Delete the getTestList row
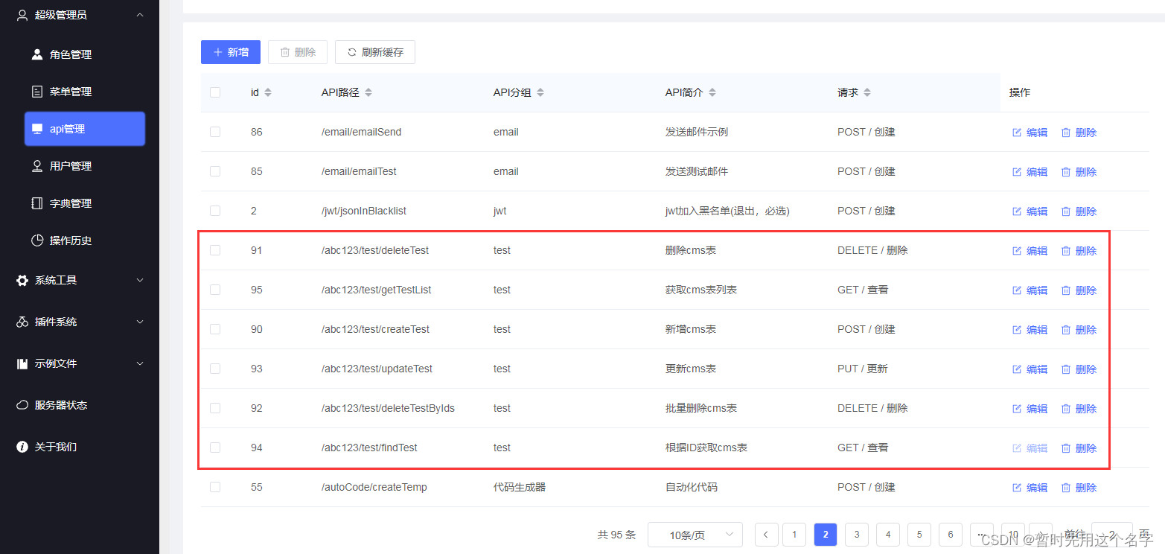Image resolution: width=1165 pixels, height=554 pixels. pyautogui.click(x=1079, y=290)
